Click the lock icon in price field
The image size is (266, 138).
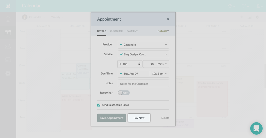(139, 64)
